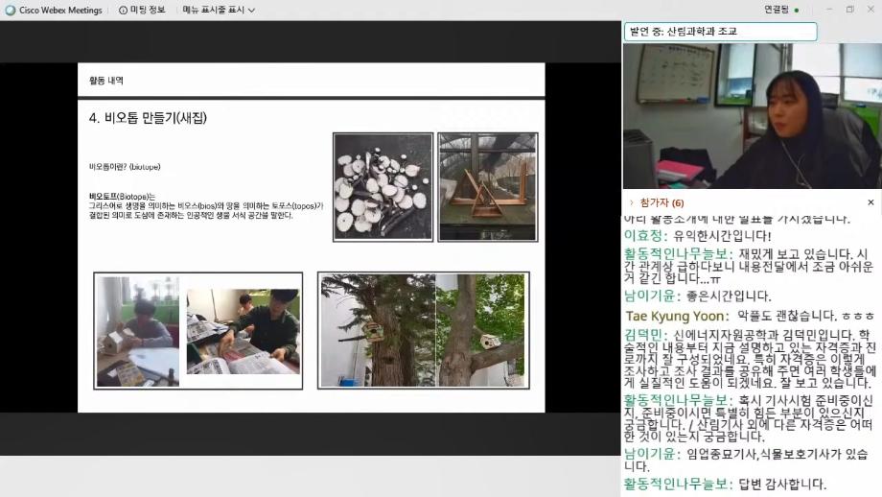
Task: Click 활동적인나무늘보's 재밌게 보고 있습니다 message
Action: tap(749, 266)
